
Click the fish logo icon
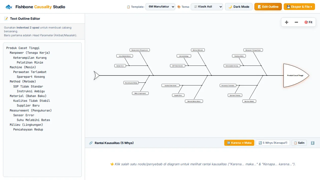(x=9, y=7)
